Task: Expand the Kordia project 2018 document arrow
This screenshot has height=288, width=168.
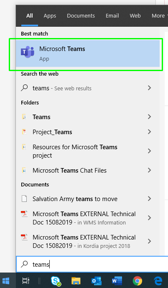Action: pos(149,241)
